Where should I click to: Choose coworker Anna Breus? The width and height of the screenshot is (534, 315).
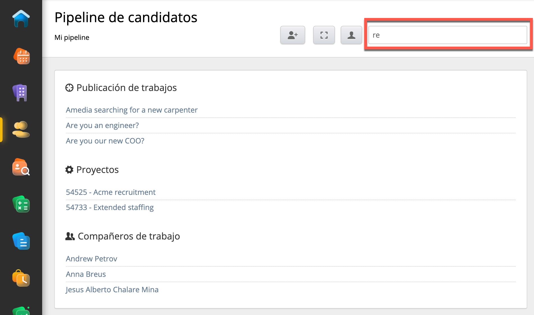tap(86, 274)
